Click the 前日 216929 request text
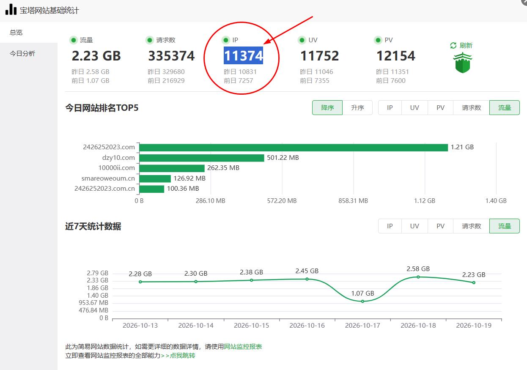The height and width of the screenshot is (370, 527). pyautogui.click(x=166, y=80)
